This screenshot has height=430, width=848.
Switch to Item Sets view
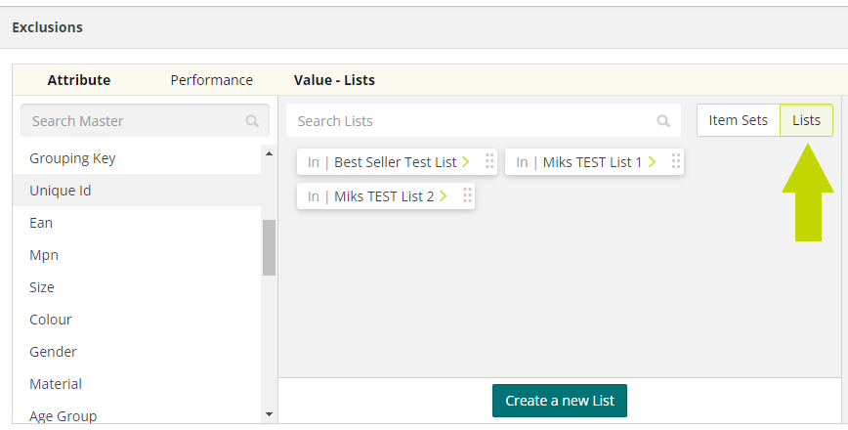coord(739,120)
